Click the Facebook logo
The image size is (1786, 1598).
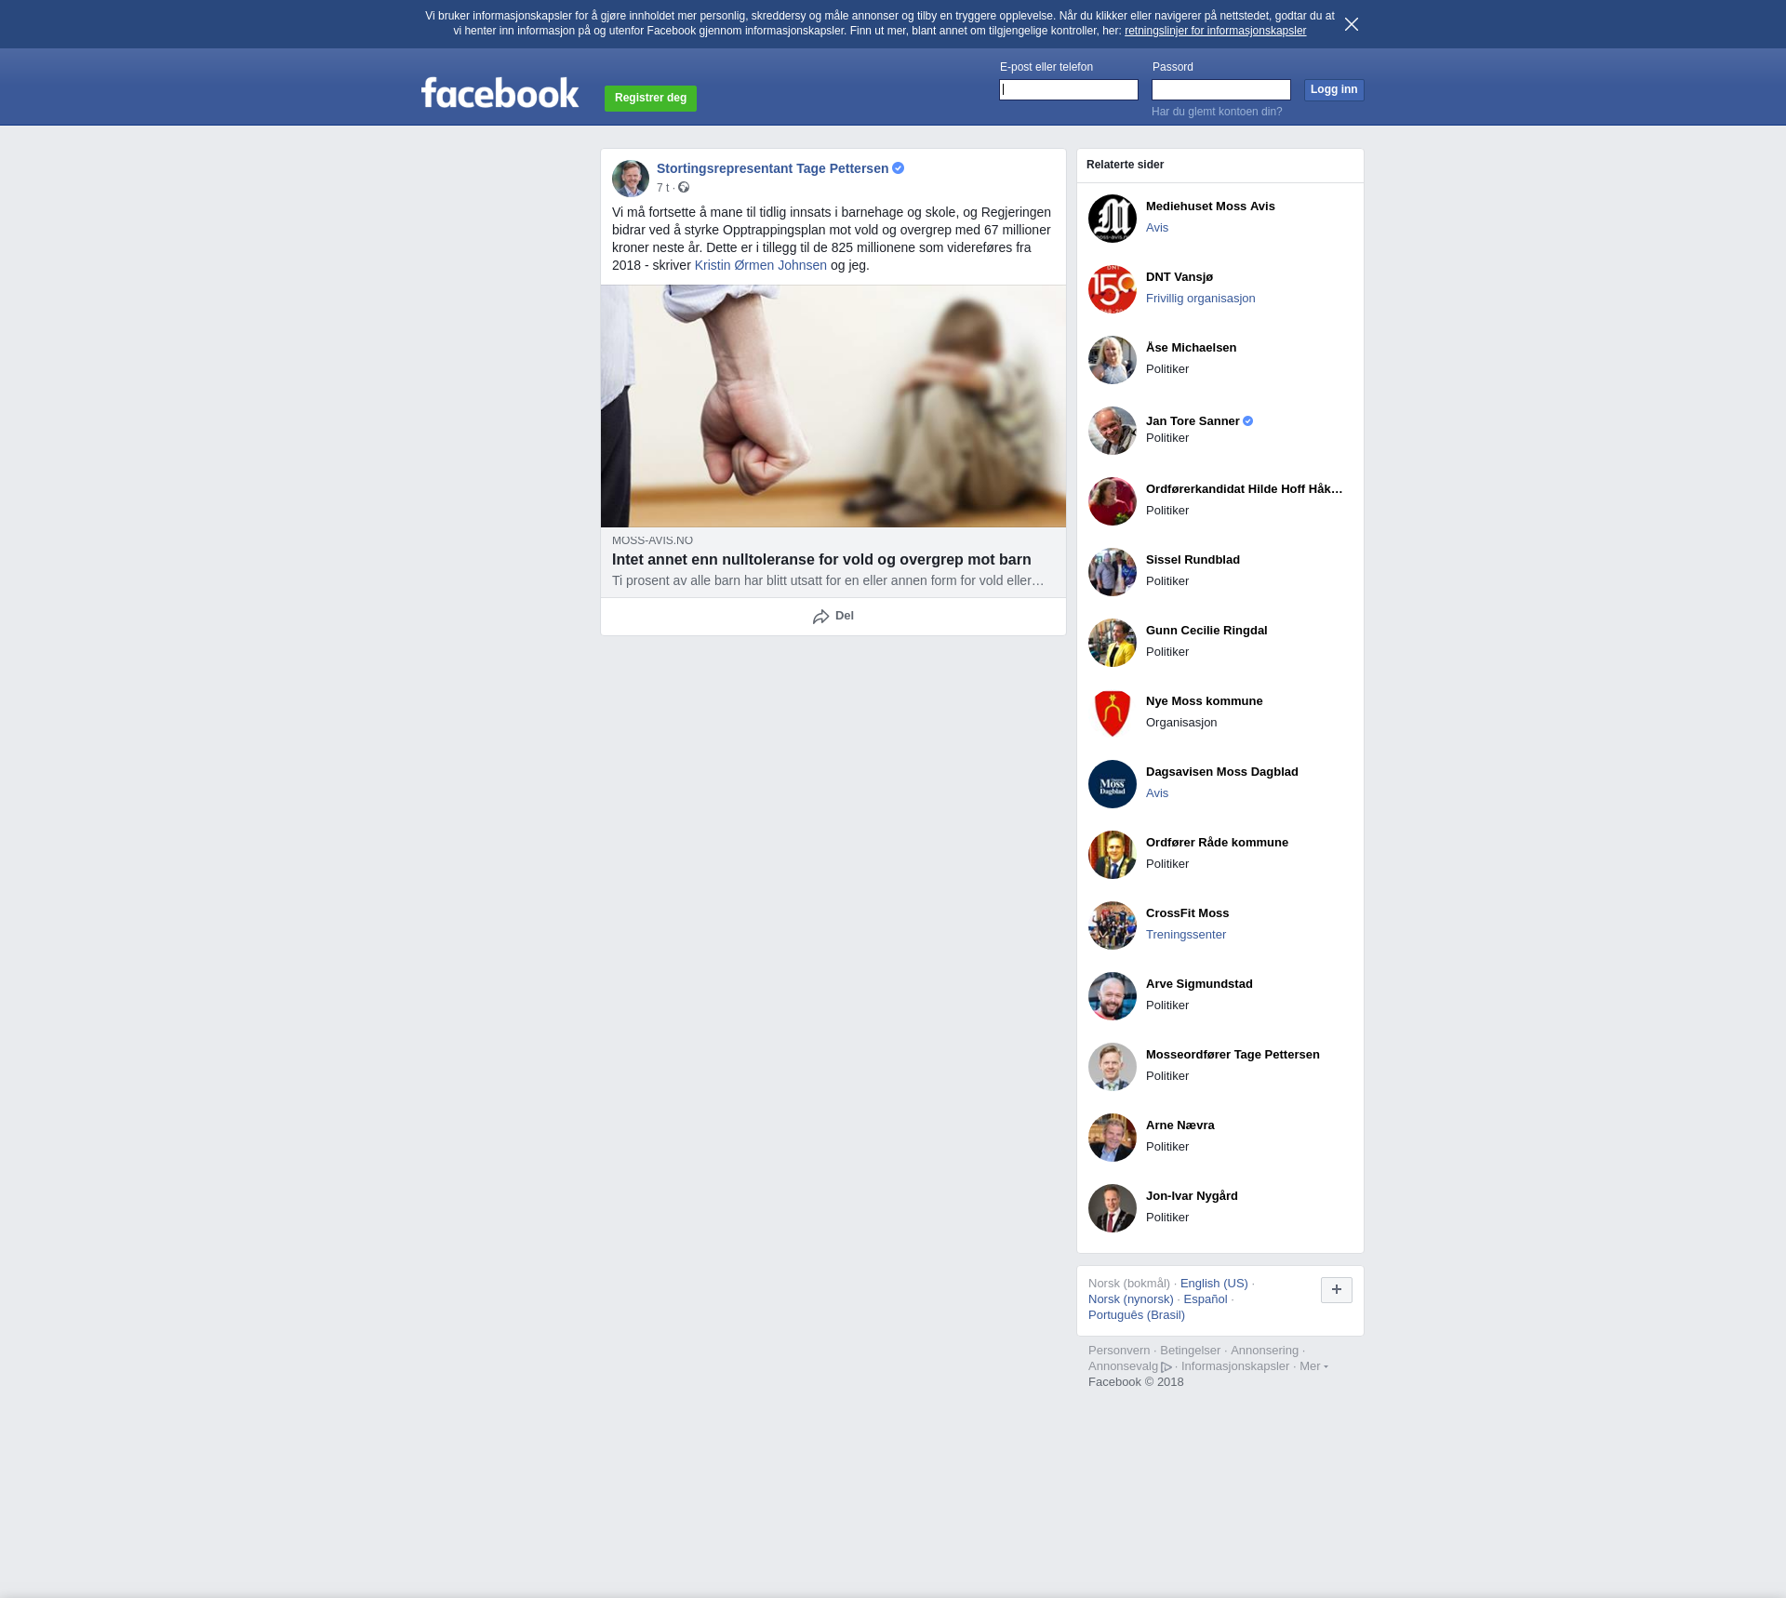500,93
